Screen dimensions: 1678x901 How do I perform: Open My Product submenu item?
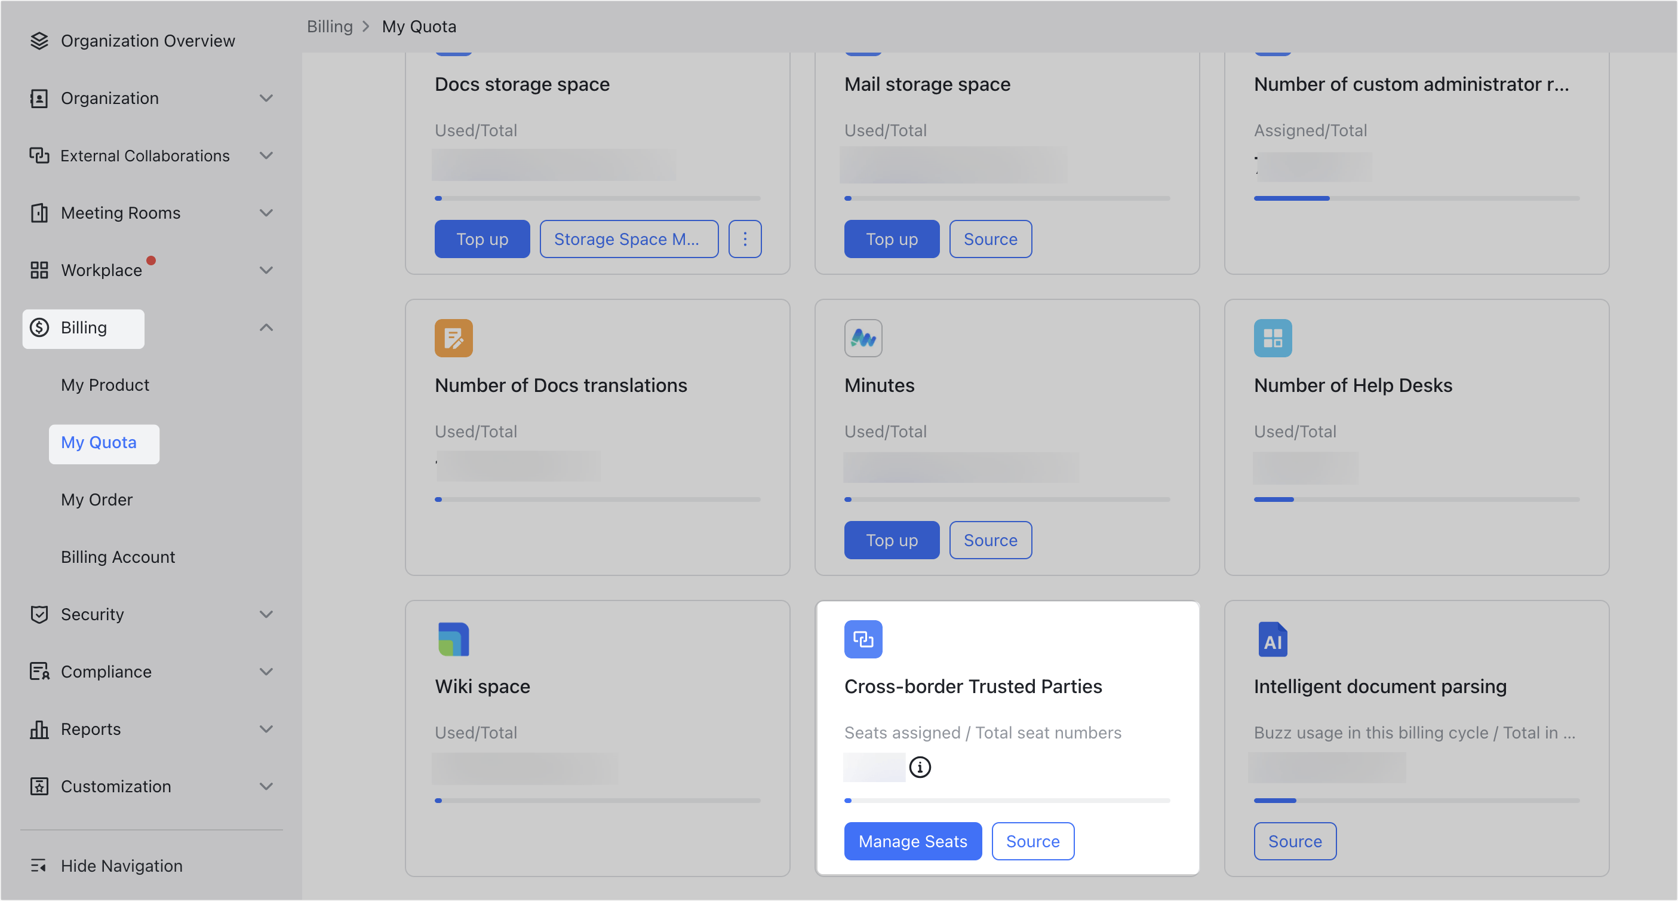[x=105, y=385]
